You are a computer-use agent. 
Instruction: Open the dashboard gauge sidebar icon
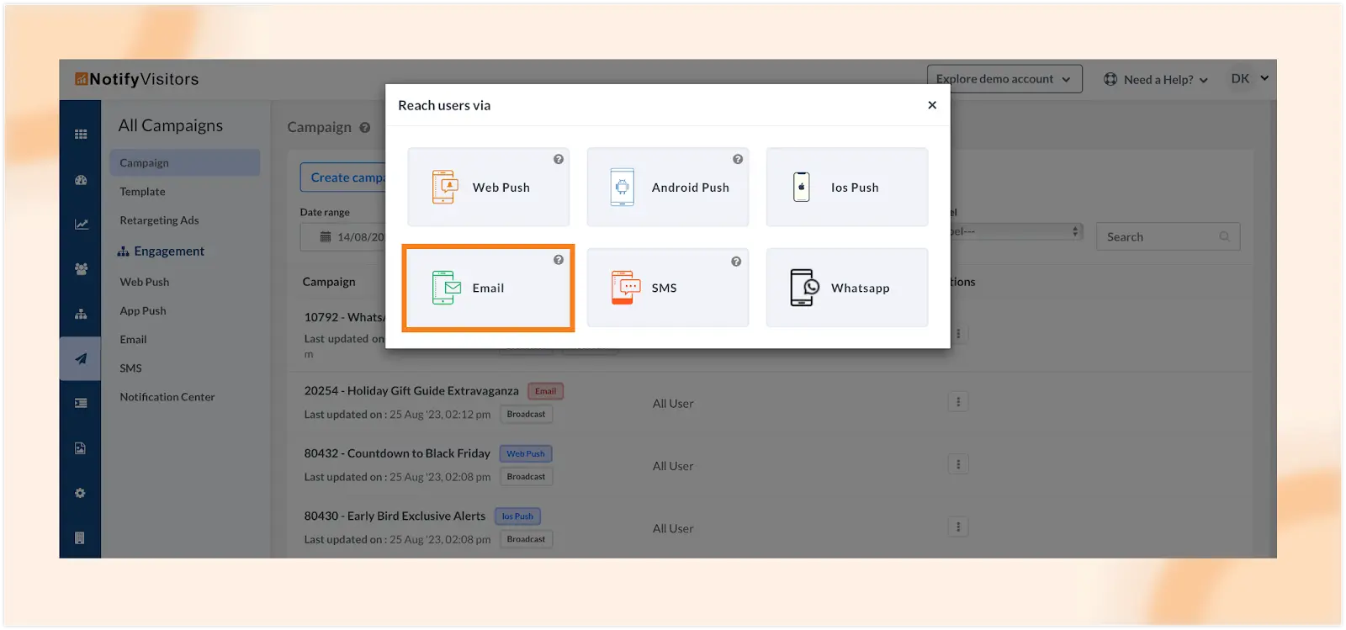point(81,180)
